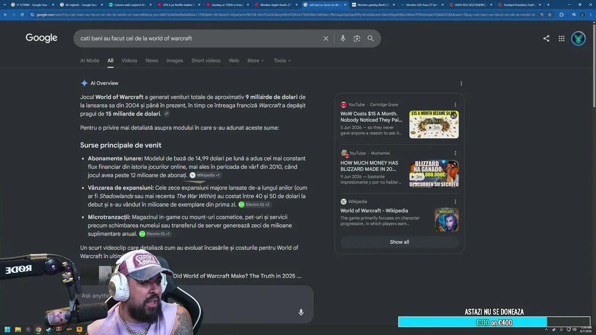This screenshot has height=335, width=596.
Task: Click the link icon after 15 miliarde de dolari
Action: pyautogui.click(x=166, y=114)
